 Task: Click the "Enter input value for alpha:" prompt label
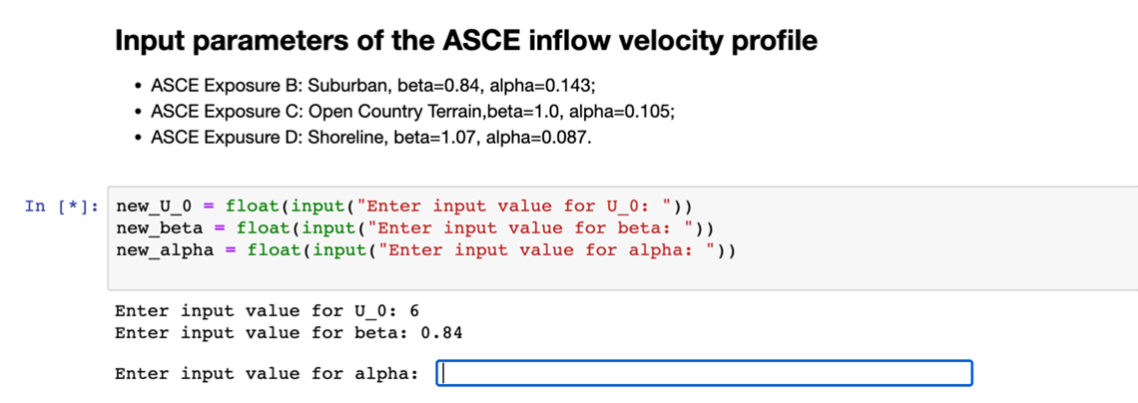pyautogui.click(x=267, y=374)
